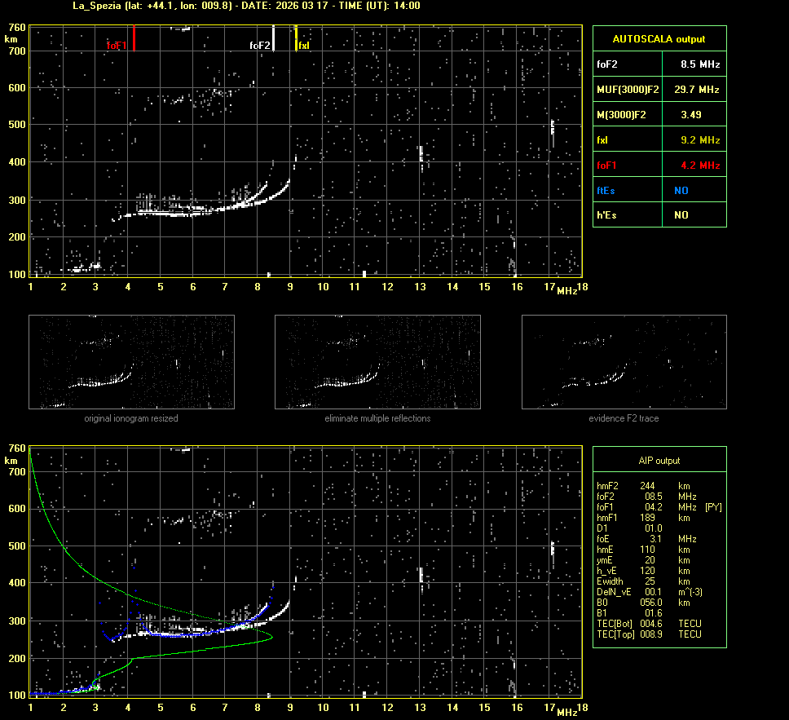Click the yellow fxI 9.2 MHz value

[x=699, y=140]
